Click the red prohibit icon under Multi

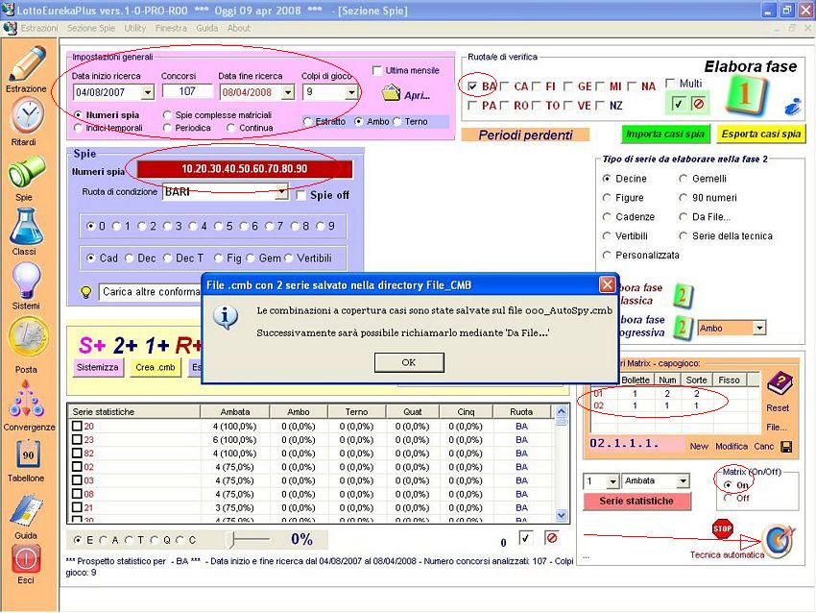tap(698, 104)
